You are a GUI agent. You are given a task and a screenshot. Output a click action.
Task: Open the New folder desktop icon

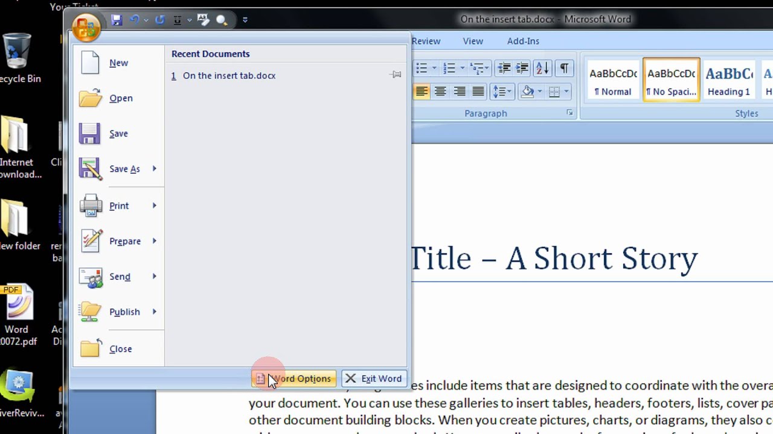[x=18, y=225]
